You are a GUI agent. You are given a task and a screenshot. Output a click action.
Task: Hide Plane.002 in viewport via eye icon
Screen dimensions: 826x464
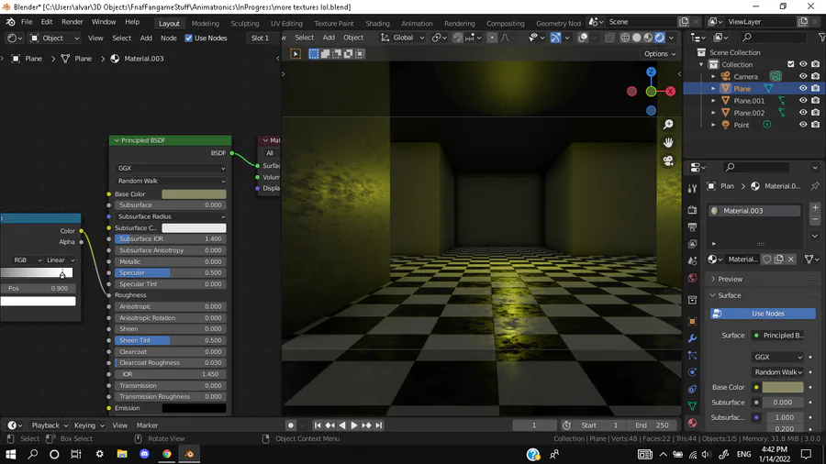pyautogui.click(x=803, y=113)
